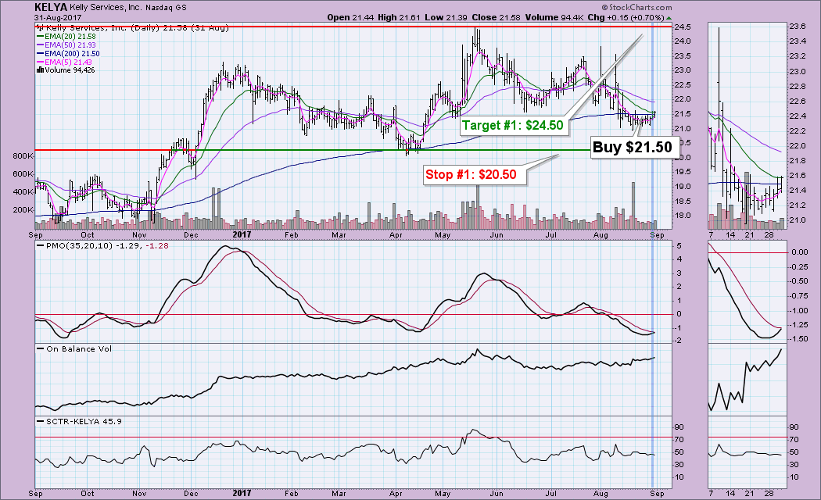Click the "Nasdaq GS" exchange label
Image resolution: width=821 pixels, height=500 pixels.
coord(167,8)
